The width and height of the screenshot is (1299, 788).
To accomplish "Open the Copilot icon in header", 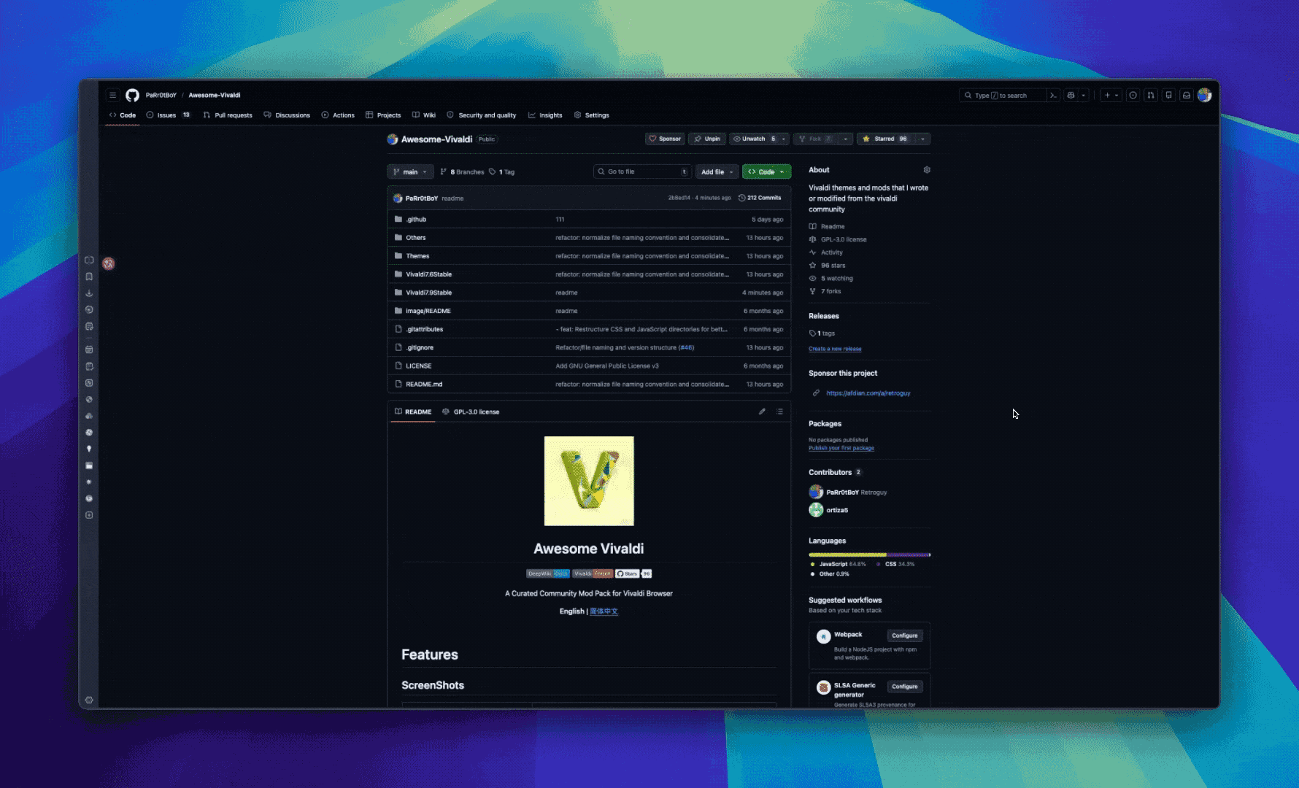I will point(1071,95).
